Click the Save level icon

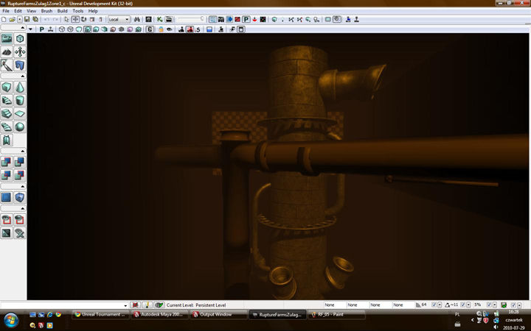tap(27, 19)
